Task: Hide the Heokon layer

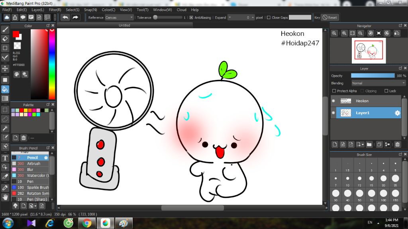Action: click(x=333, y=101)
